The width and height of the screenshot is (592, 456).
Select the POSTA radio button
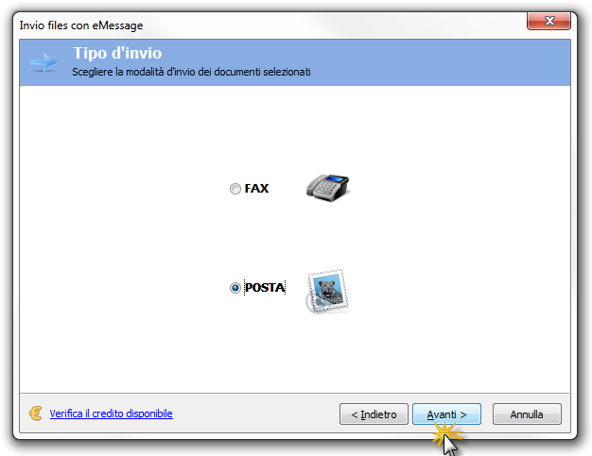pos(235,288)
